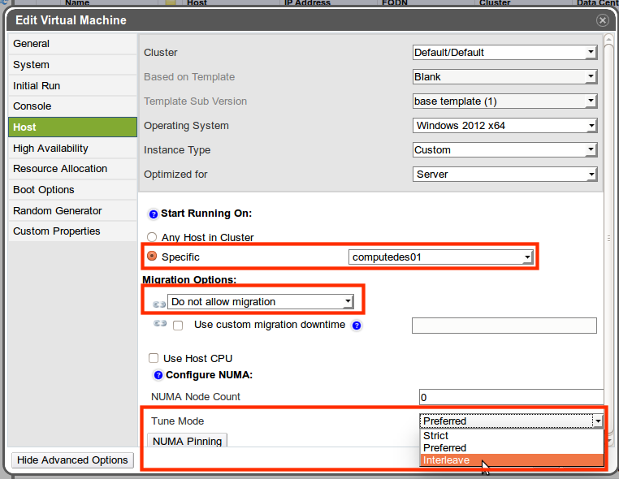Click the NUMA Node Count input field
Image resolution: width=619 pixels, height=479 pixels.
pos(510,397)
